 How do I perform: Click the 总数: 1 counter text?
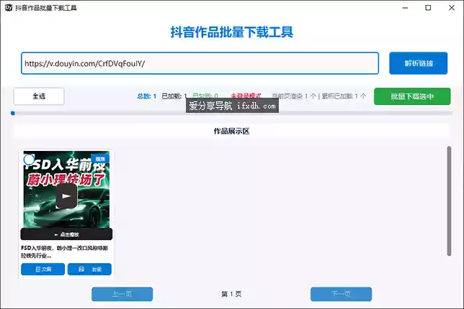146,96
